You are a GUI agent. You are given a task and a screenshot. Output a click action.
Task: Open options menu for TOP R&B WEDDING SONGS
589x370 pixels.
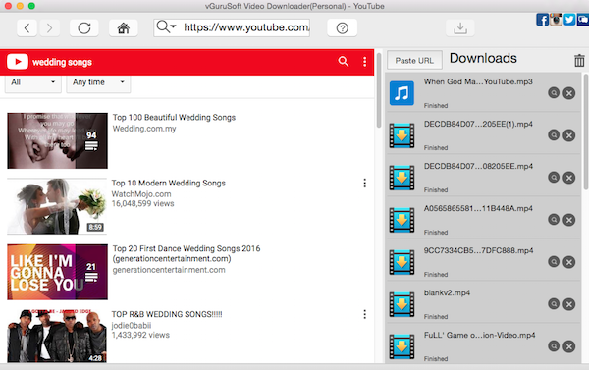(x=365, y=314)
